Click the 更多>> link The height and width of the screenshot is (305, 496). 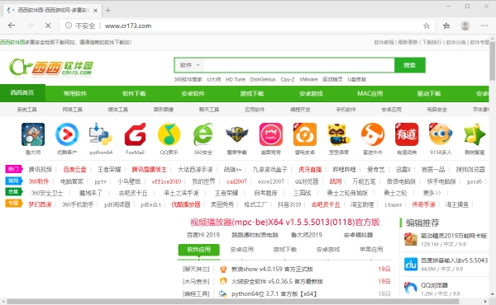click(432, 193)
